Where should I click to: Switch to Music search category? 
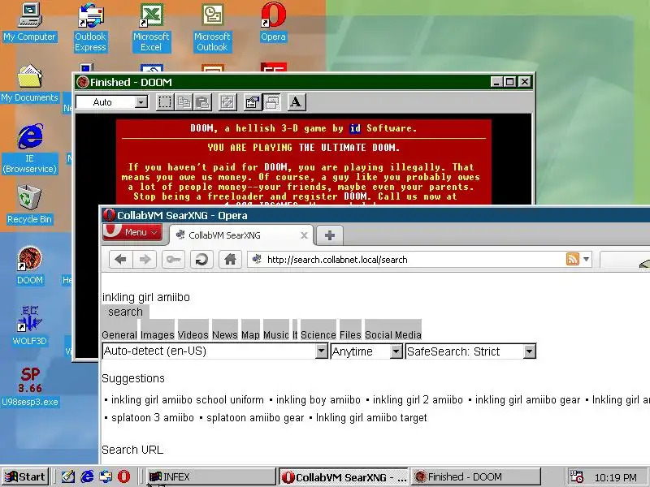coord(276,334)
